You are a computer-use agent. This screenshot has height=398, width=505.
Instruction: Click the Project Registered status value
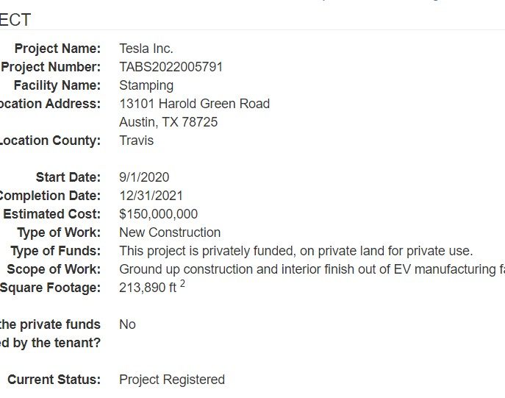coord(172,380)
